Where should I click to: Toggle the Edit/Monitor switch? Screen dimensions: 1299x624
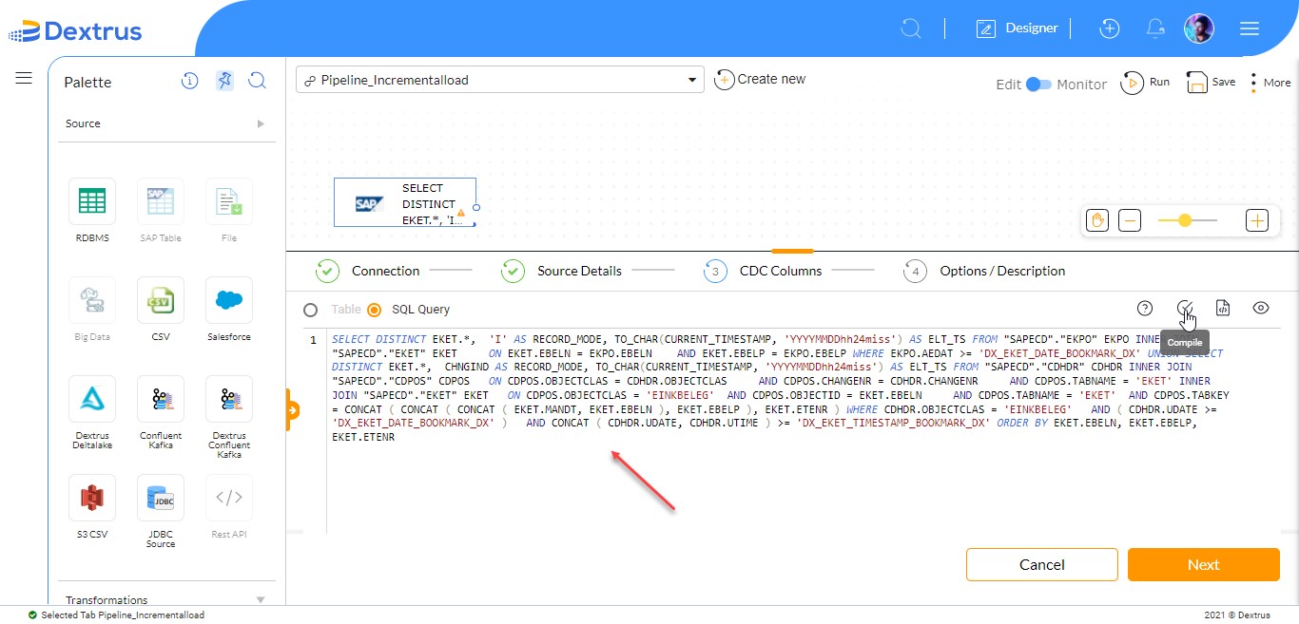pyautogui.click(x=1038, y=84)
